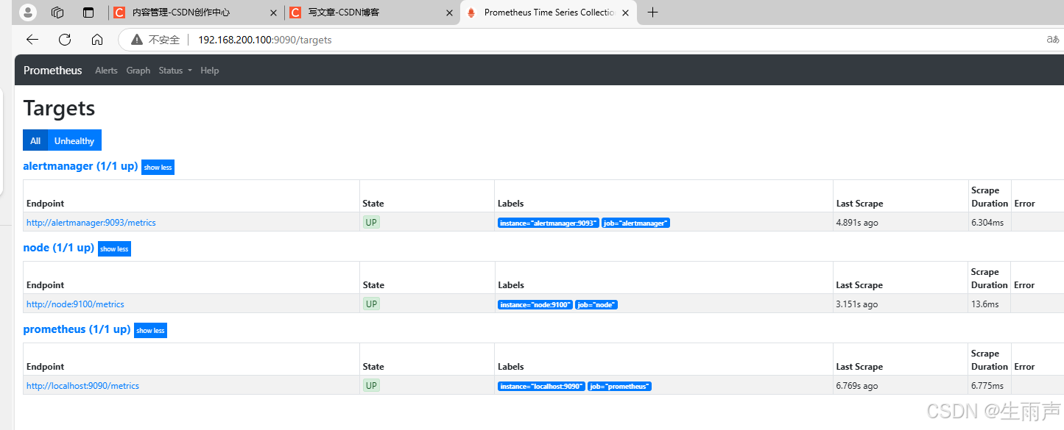
Task: Show all targets with All toggle
Action: [x=35, y=140]
